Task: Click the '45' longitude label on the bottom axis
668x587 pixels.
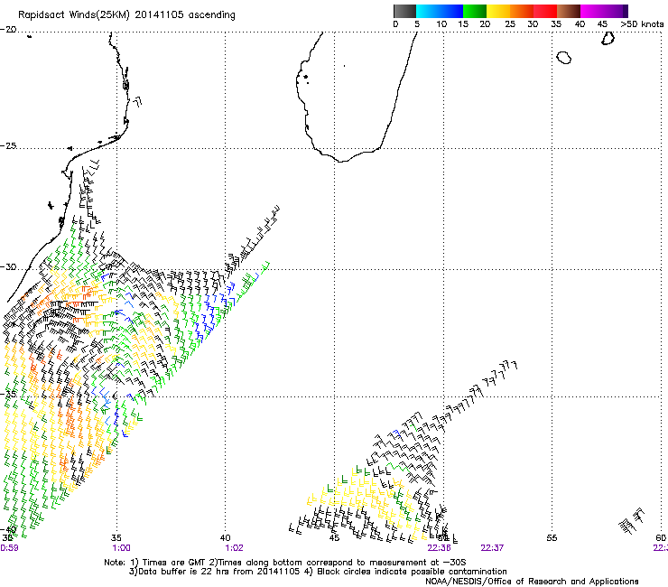Action: click(x=334, y=538)
